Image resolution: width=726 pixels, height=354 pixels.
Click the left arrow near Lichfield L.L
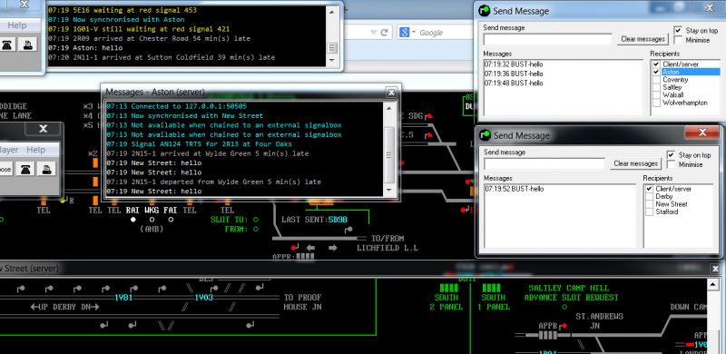(310, 248)
